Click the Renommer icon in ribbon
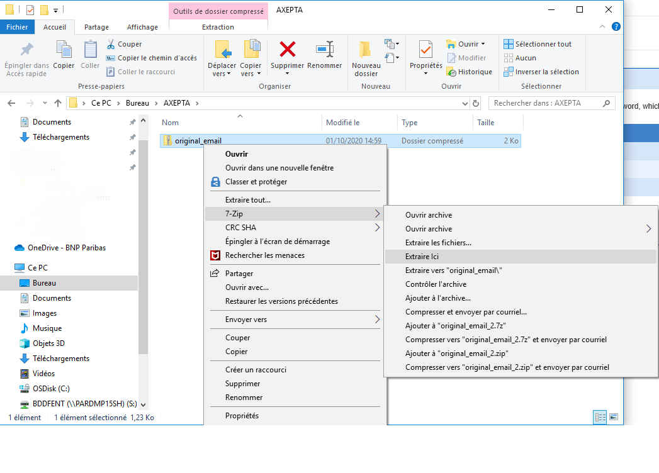Viewport: 659px width, 473px height. tap(325, 49)
